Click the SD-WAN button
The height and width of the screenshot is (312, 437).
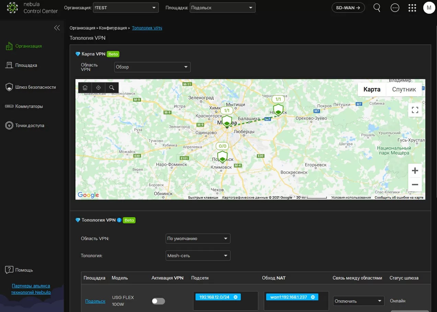[348, 8]
